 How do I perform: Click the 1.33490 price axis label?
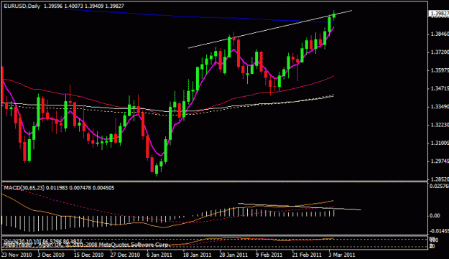point(440,107)
